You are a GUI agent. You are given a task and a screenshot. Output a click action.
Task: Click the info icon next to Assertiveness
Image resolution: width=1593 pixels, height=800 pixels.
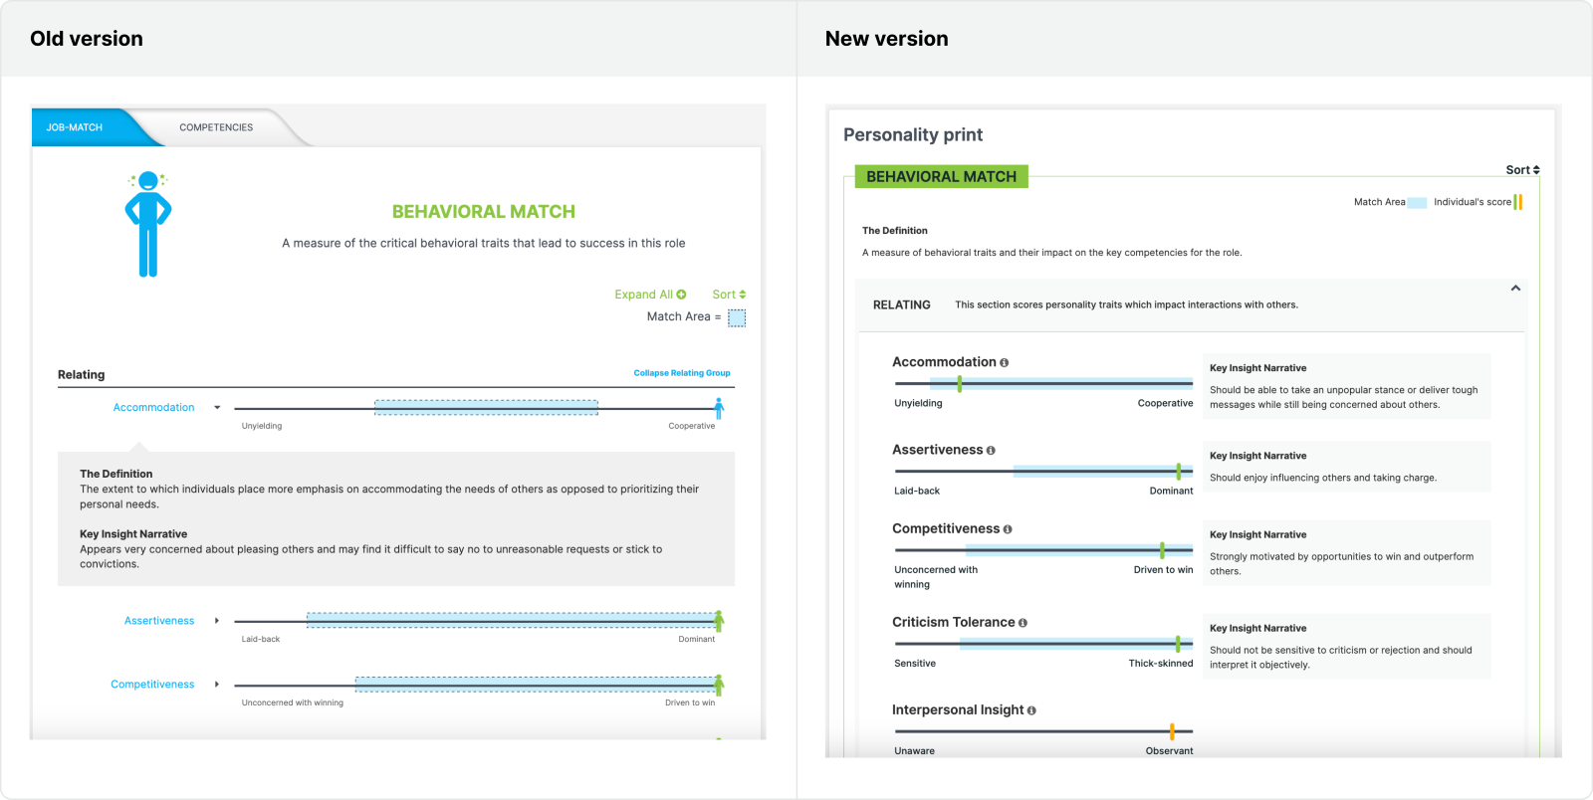click(991, 451)
